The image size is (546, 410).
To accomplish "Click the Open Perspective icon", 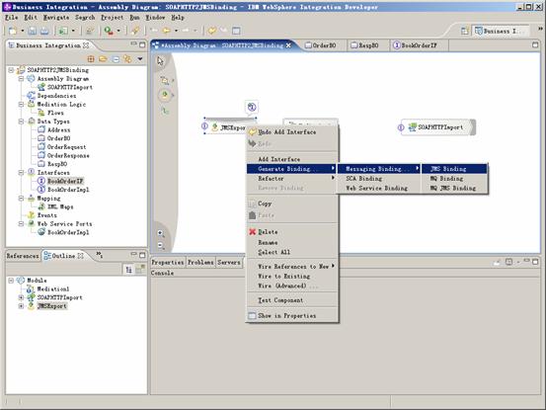I will (464, 31).
